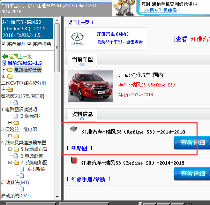Click the JAC brand logo

point(77,39)
